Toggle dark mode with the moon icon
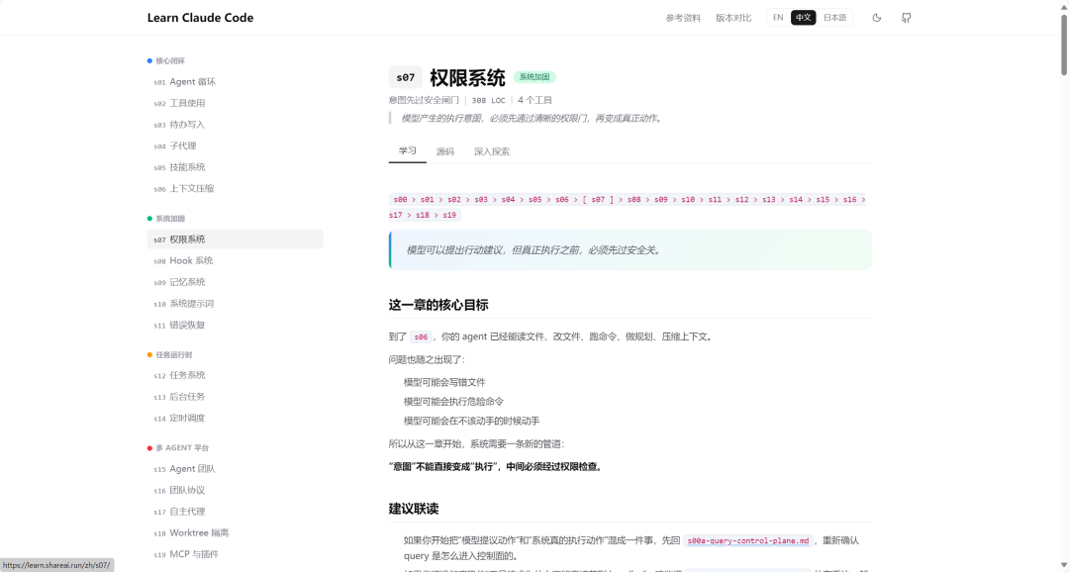Screen dimensions: 1069x572 877,17
